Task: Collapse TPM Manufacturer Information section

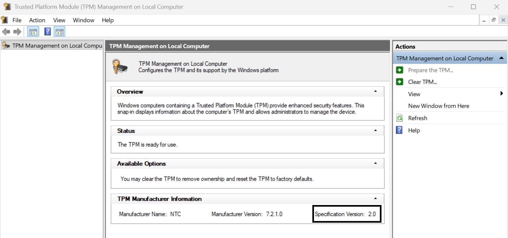Action: click(x=375, y=199)
